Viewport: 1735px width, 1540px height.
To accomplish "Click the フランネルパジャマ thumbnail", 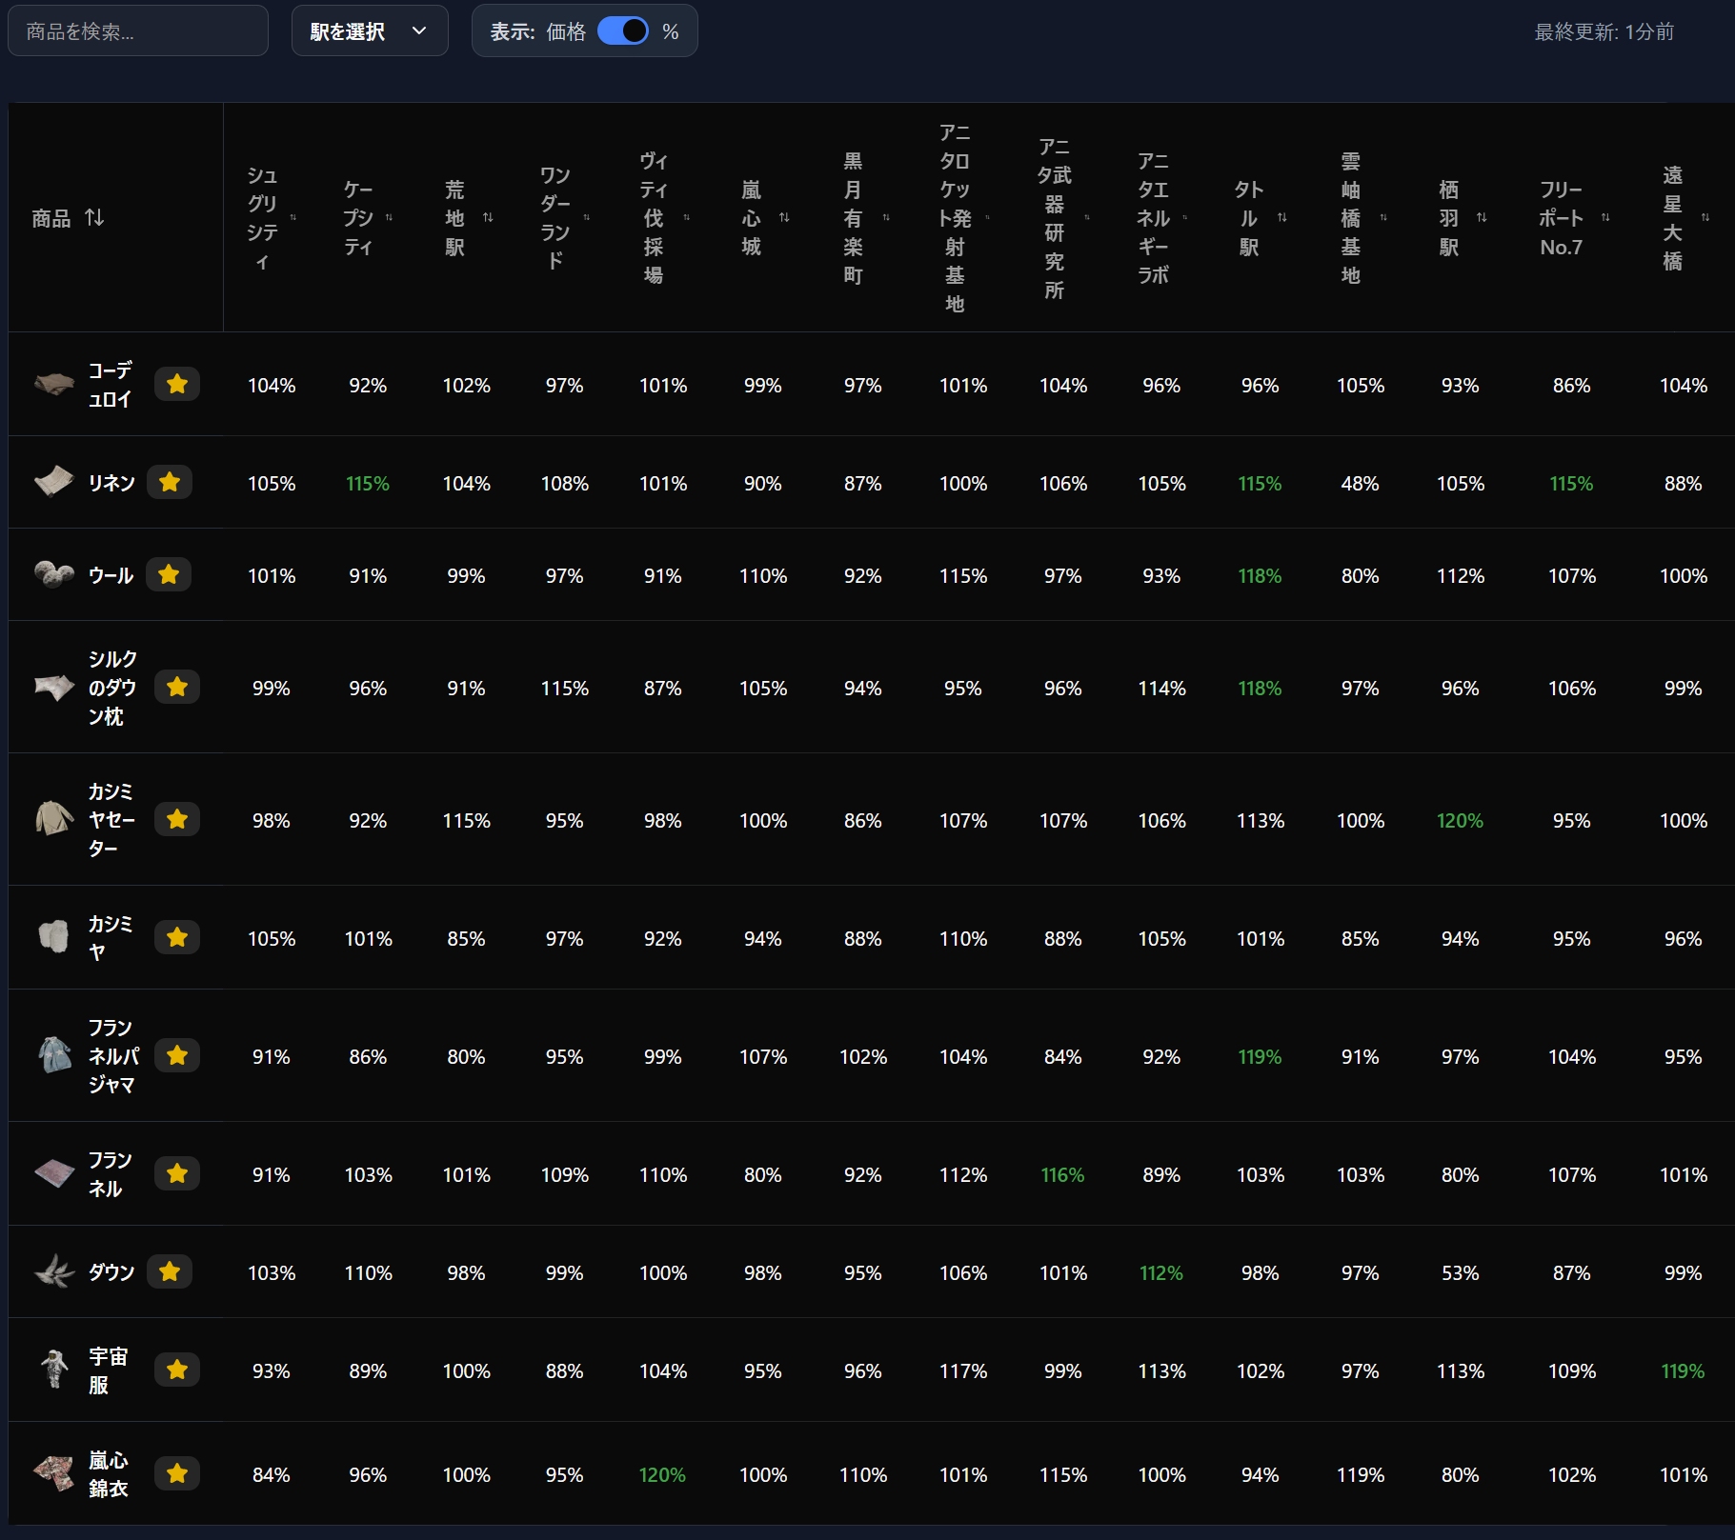I will click(54, 1055).
